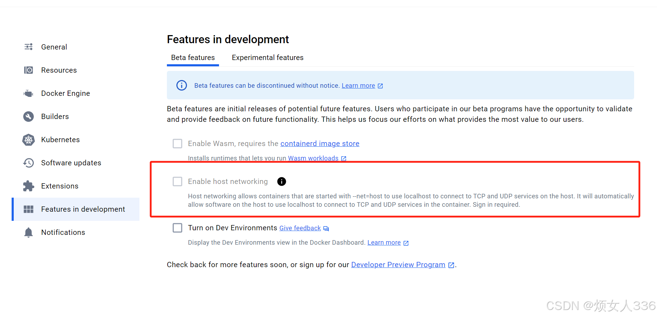Select the Beta features tab
The image size is (657, 317).
coord(193,57)
